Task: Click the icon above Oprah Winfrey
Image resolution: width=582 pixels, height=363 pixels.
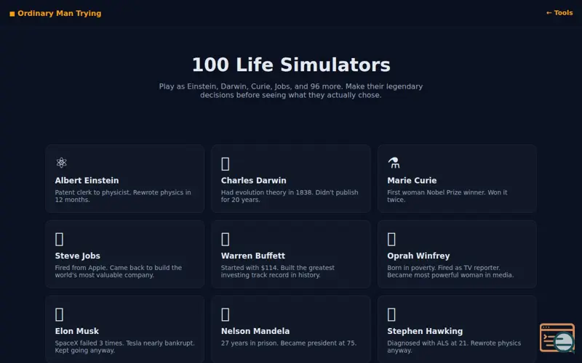Action: (391, 240)
